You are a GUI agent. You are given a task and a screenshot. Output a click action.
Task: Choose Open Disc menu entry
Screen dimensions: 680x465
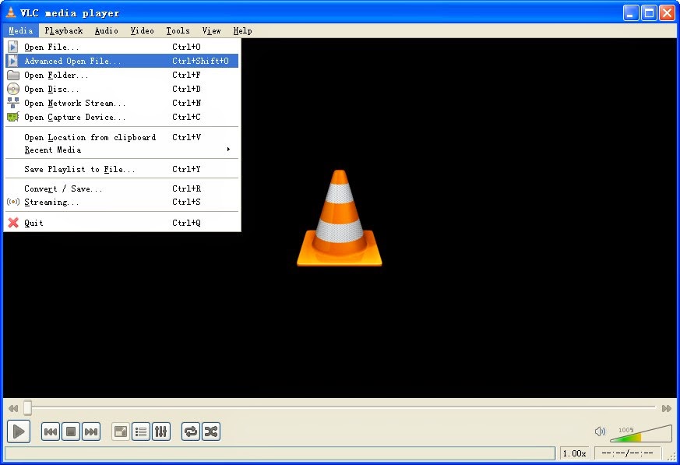click(x=122, y=89)
